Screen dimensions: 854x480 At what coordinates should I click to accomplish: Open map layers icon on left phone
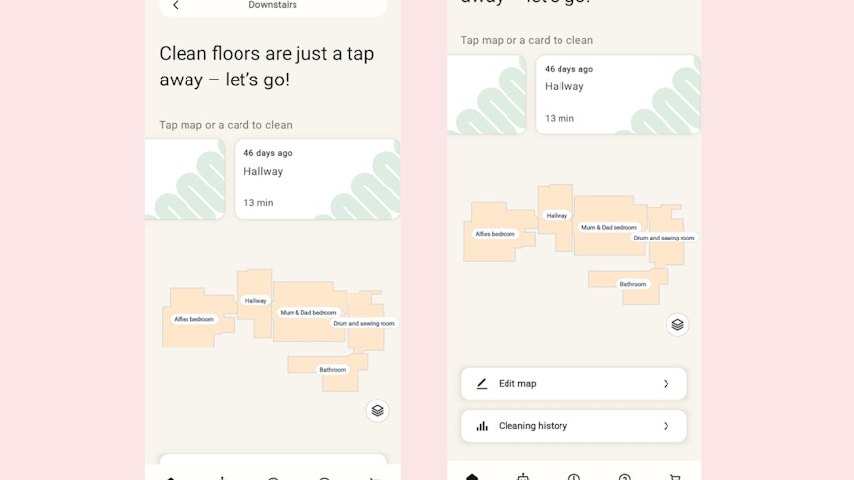pos(377,411)
